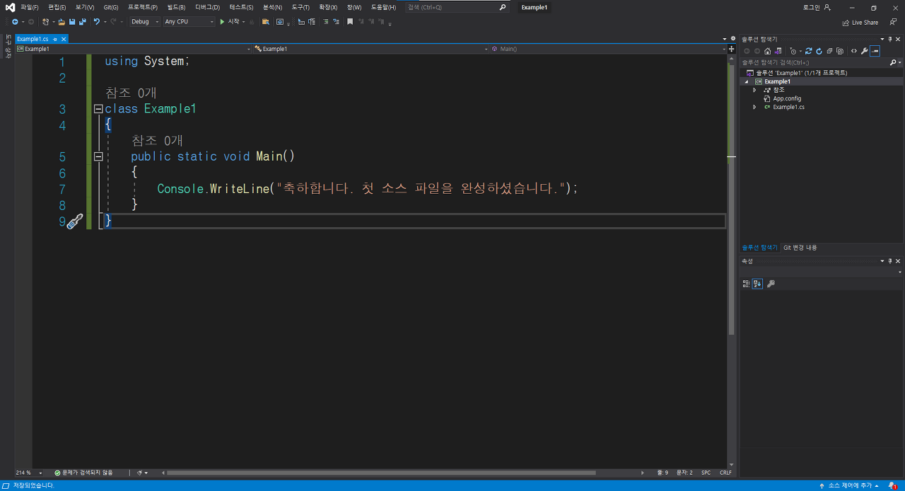Screen dimensions: 905x491
Task: Collapse All in Solution Explorer toolbar
Action: click(829, 51)
